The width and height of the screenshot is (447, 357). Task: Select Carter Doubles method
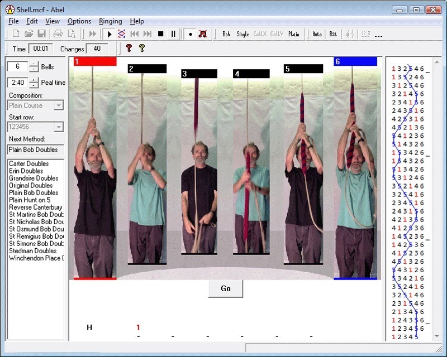point(29,163)
